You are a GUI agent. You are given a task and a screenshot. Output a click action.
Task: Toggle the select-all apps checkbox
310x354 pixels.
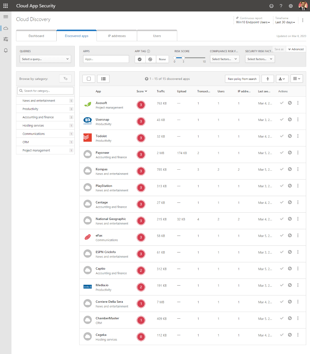[89, 79]
